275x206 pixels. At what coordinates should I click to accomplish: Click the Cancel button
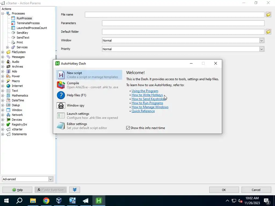coord(256,190)
